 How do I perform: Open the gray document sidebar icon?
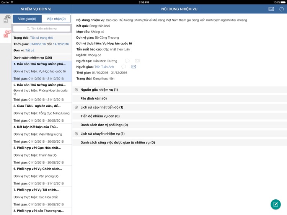tap(7, 20)
